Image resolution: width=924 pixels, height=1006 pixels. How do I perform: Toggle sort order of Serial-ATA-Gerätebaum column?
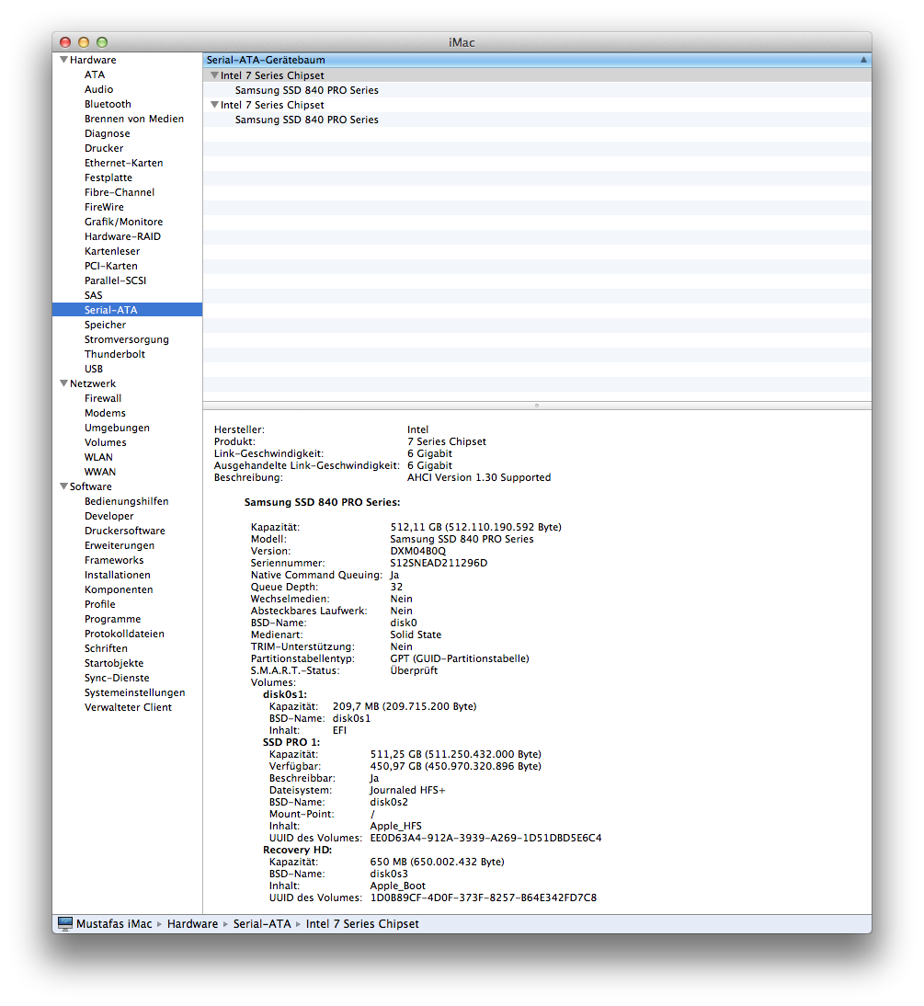pos(863,60)
